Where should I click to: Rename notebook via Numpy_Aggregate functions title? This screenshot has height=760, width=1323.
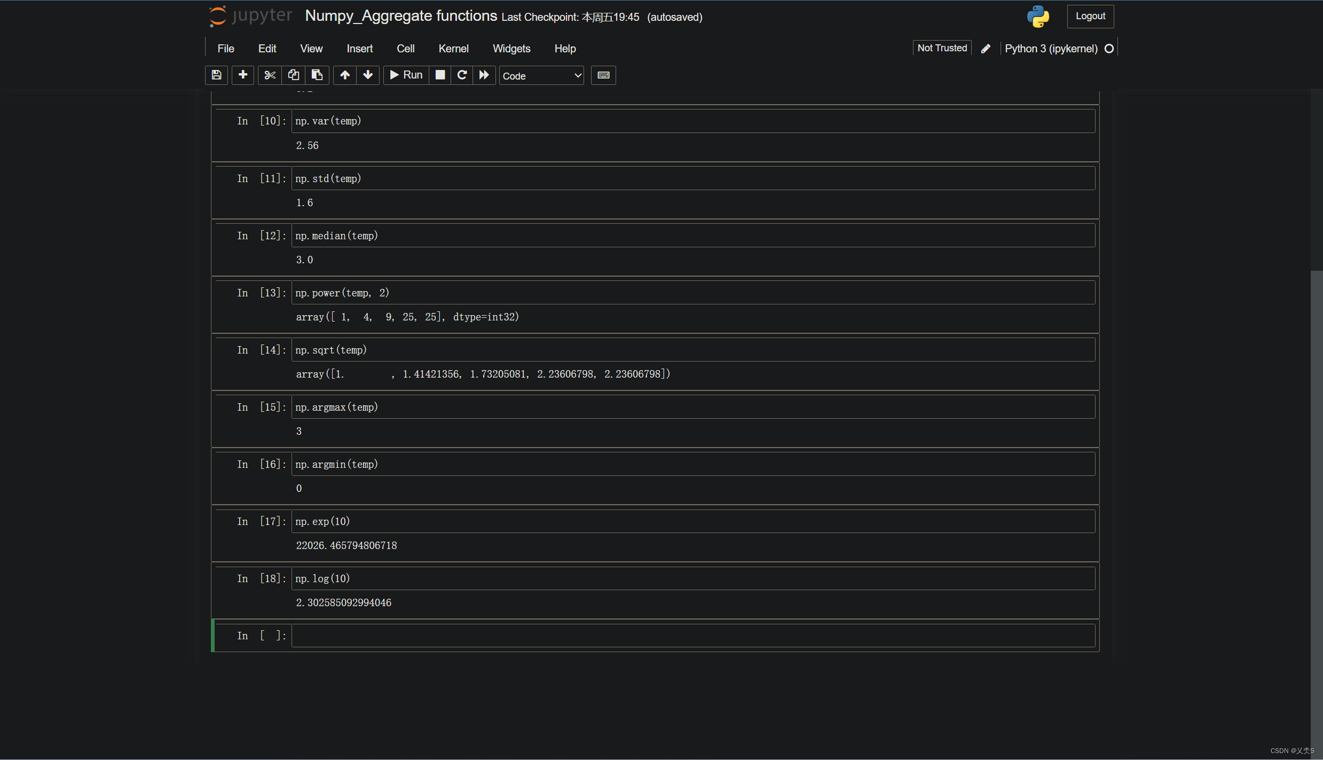401,16
